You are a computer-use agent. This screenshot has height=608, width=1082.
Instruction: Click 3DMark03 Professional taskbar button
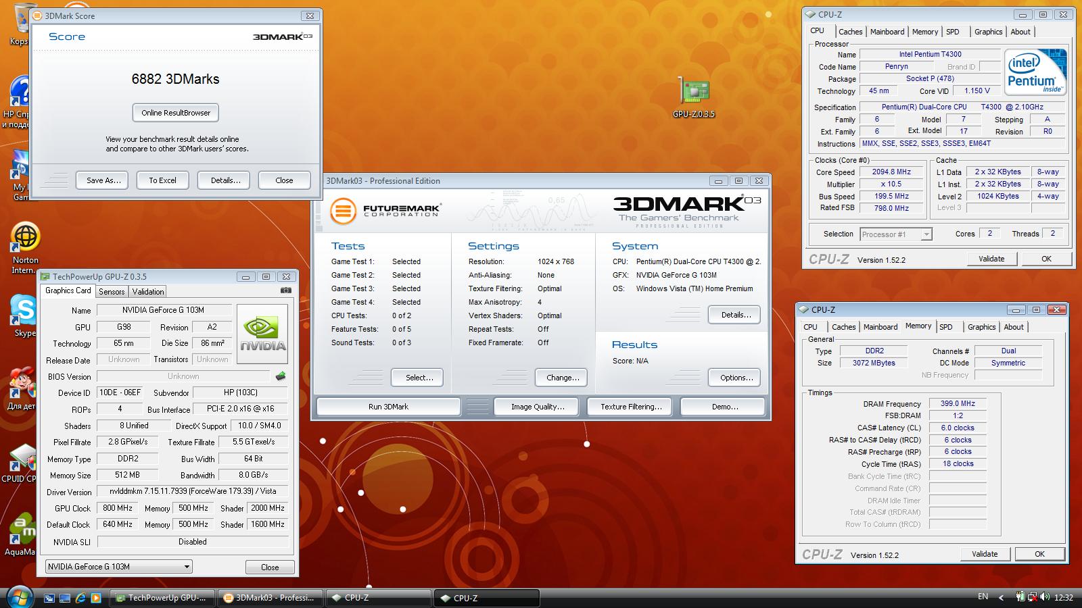(270, 598)
